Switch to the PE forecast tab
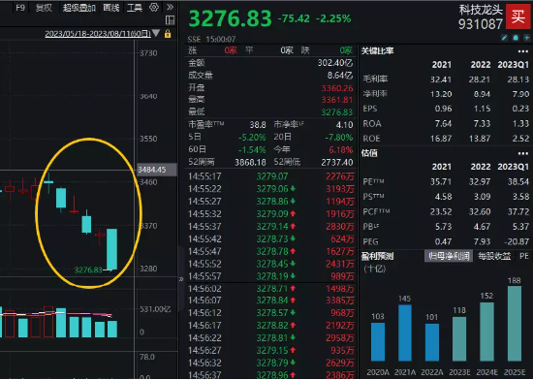Screen dimensions: 533x380 (x=524, y=256)
